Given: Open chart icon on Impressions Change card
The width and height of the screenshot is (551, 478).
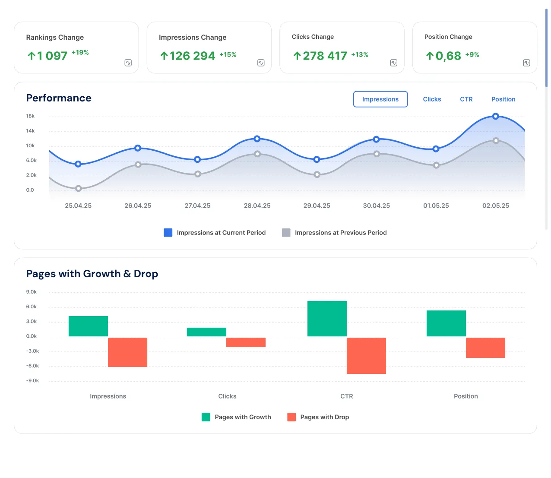Looking at the screenshot, I should [x=261, y=63].
